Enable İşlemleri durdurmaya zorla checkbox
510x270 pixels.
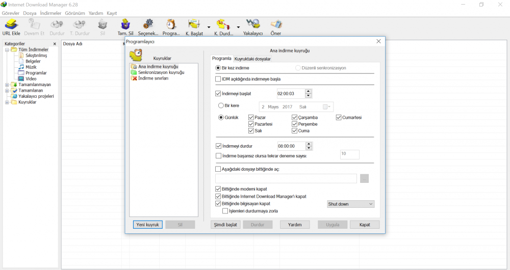225,211
